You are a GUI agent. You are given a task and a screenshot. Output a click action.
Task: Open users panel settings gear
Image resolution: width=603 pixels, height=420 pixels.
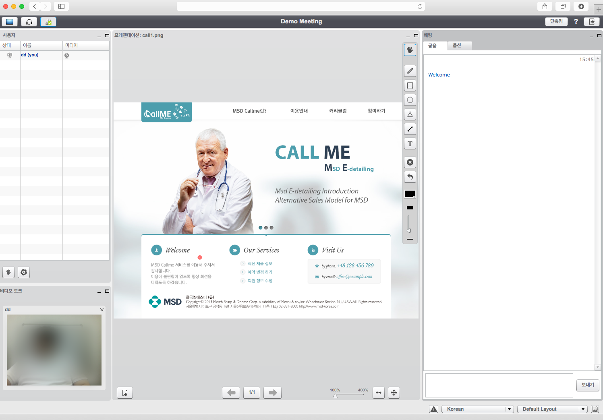tap(24, 272)
